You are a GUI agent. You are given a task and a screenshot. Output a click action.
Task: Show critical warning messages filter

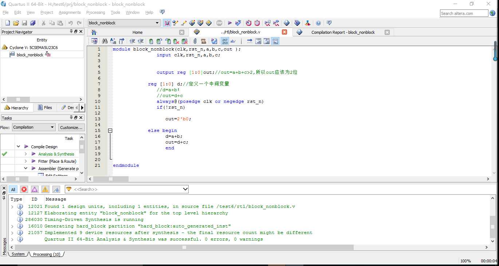pos(35,189)
